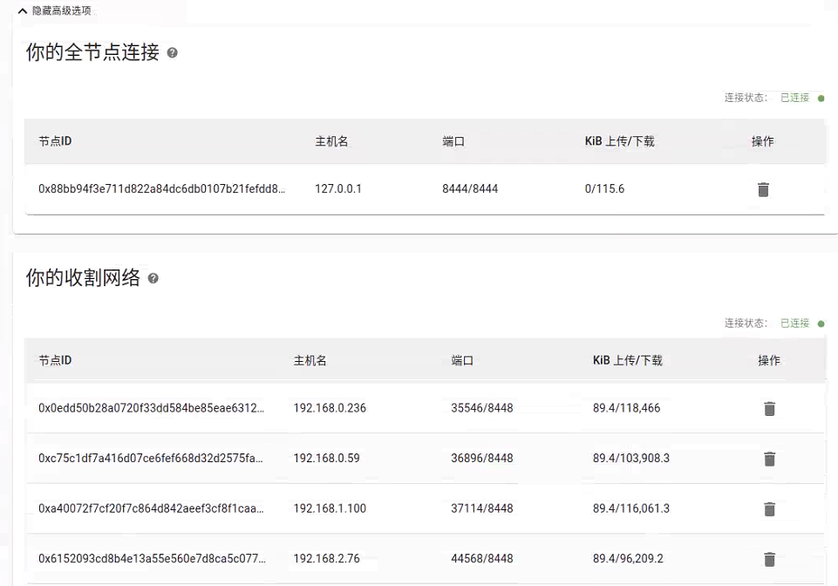Image resolution: width=838 pixels, height=586 pixels.
Task: Collapse the 隐藏高级选项 advanced options expander
Action: pos(55,10)
